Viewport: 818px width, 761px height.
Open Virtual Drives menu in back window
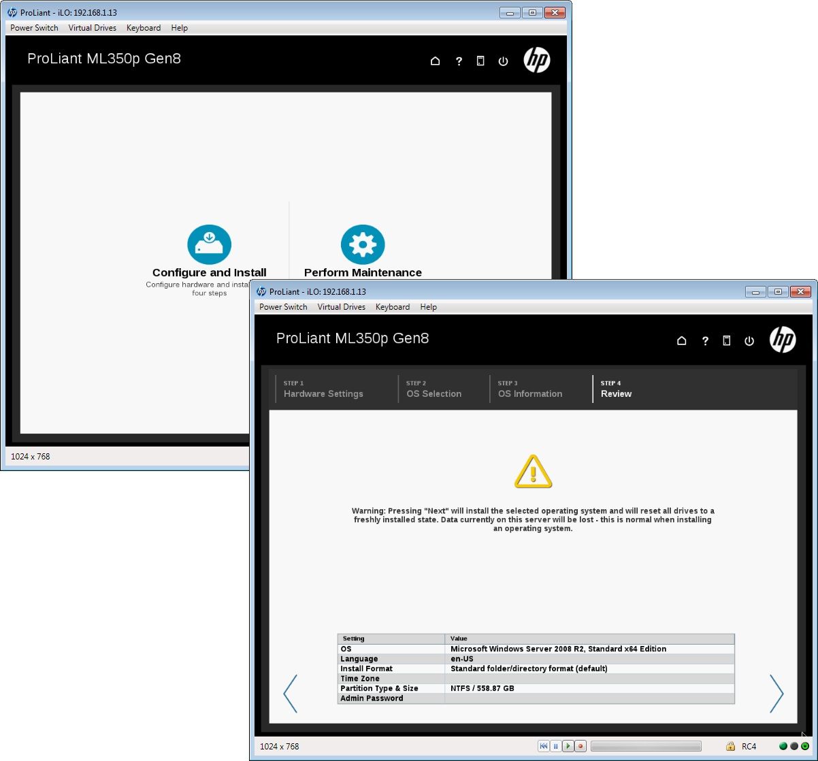93,28
